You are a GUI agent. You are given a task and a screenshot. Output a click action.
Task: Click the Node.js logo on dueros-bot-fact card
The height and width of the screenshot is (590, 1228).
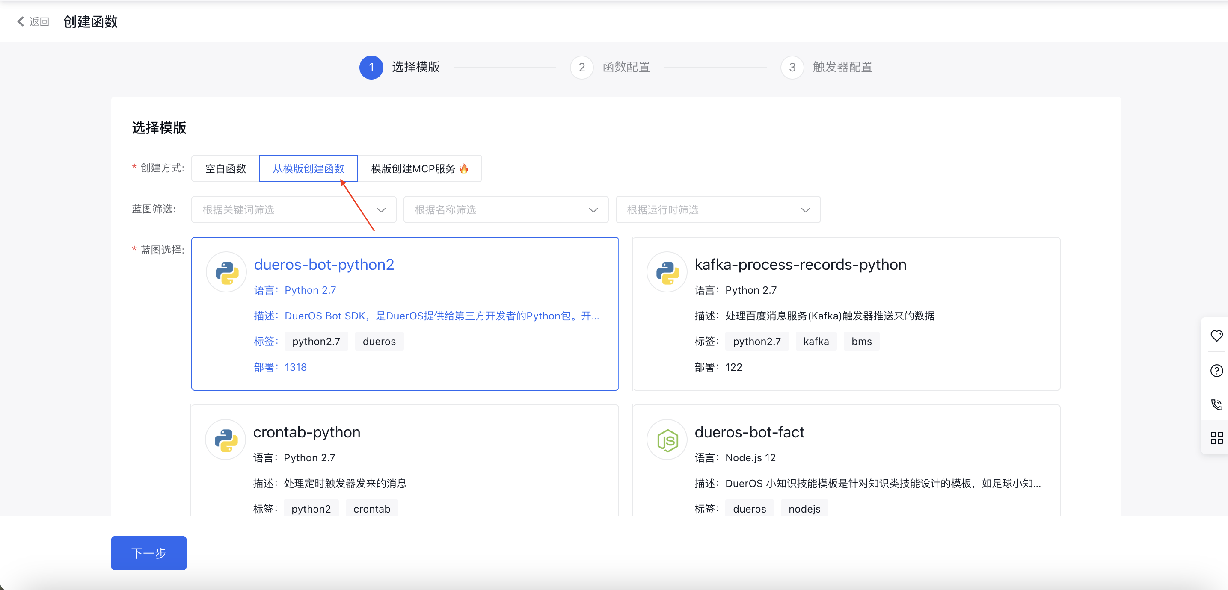[667, 440]
